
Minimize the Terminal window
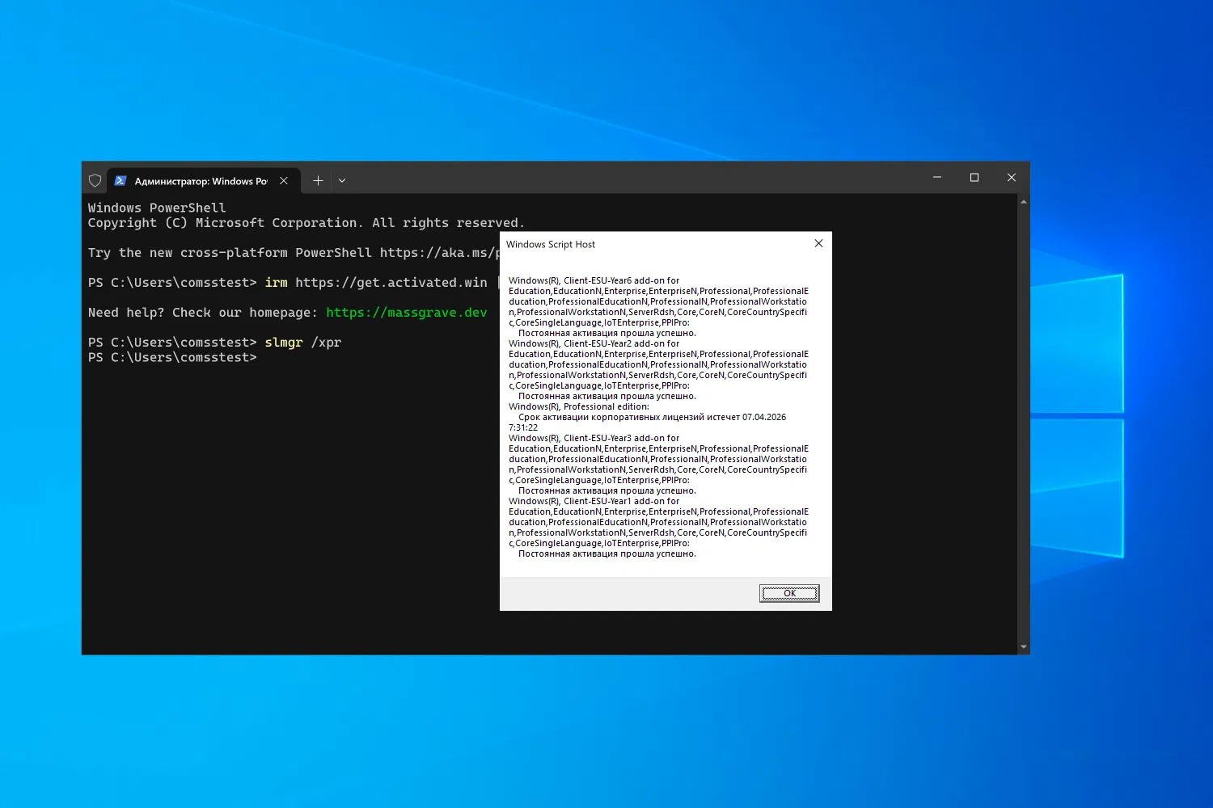(937, 178)
